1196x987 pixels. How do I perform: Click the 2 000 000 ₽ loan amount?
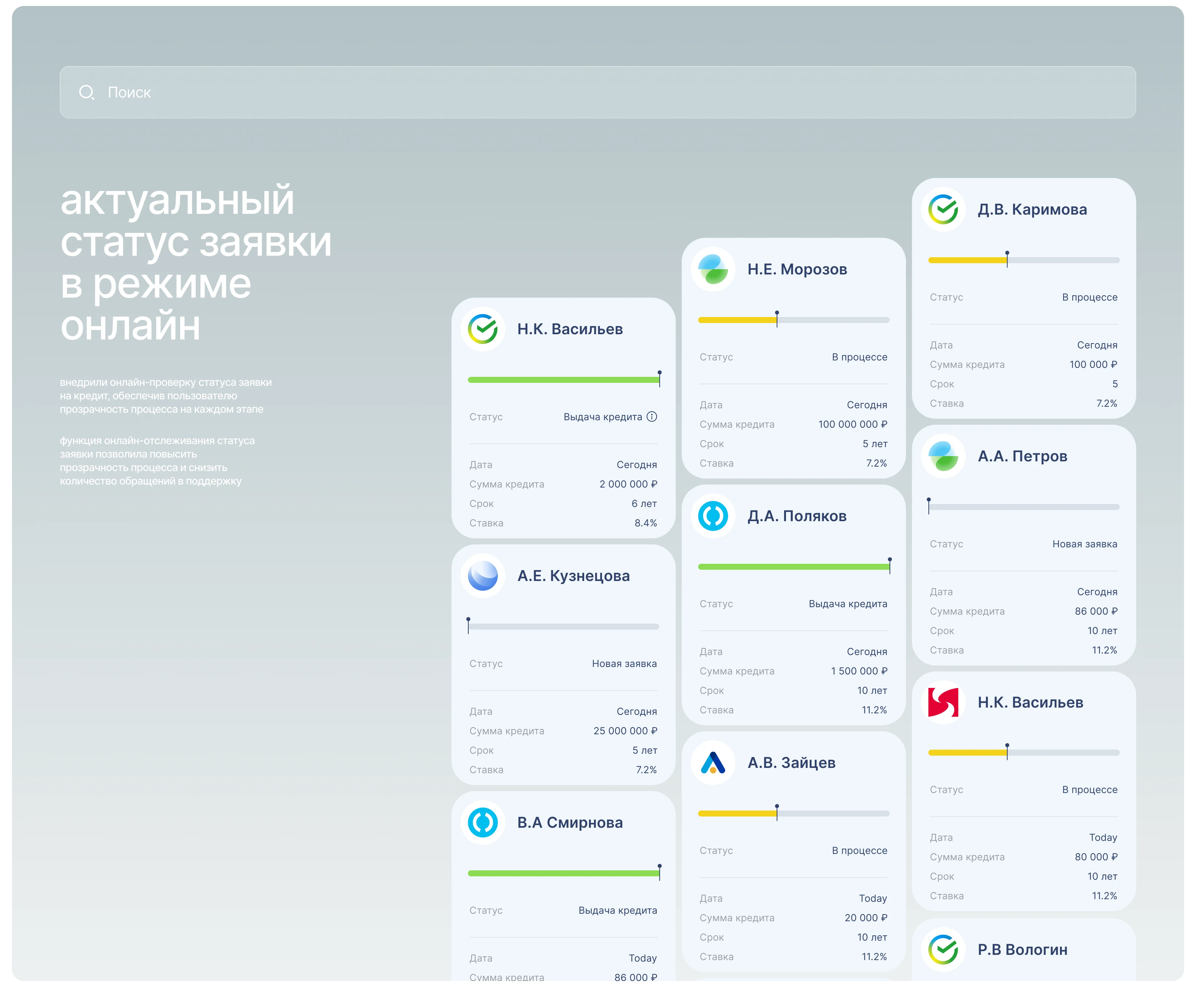[628, 484]
